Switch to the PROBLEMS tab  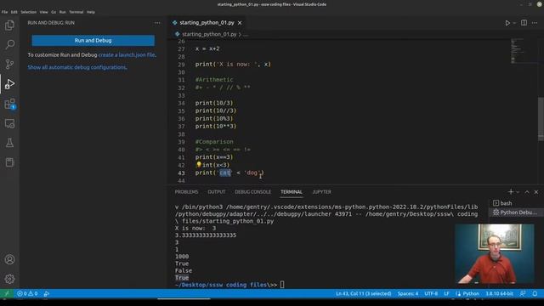click(186, 192)
